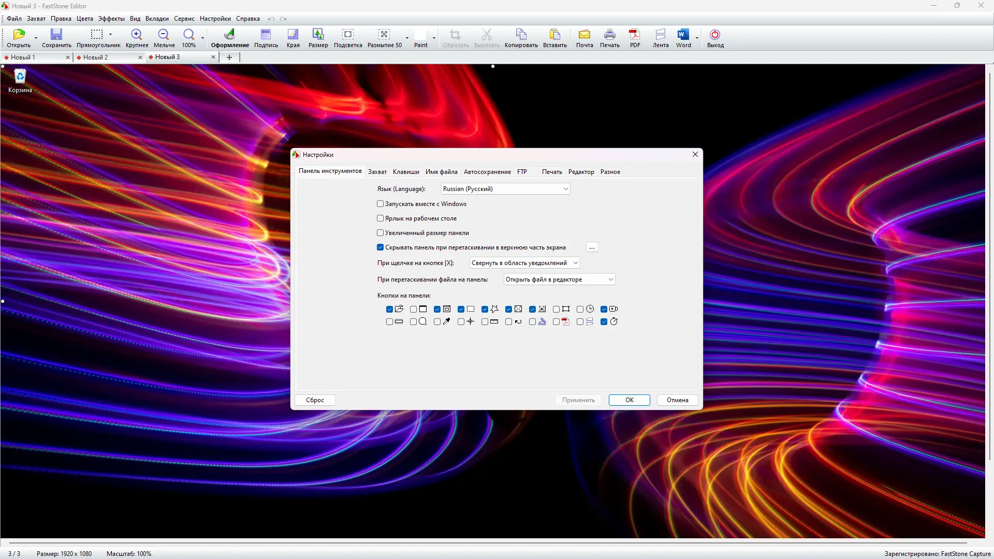Open the Эффекты menu

pos(111,19)
